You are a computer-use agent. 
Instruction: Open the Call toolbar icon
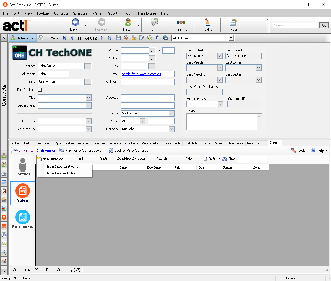coord(155,22)
